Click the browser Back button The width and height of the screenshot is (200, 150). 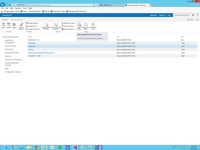2,5
